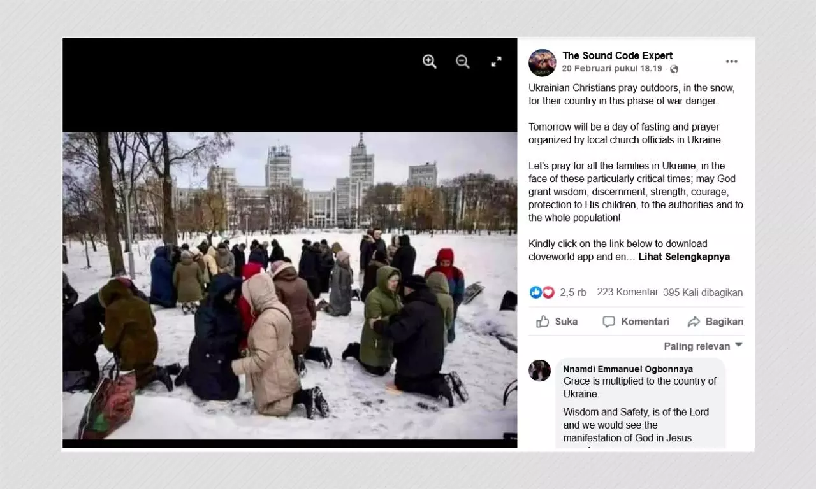Like the post with Suka
This screenshot has width=816, height=489.
pyautogui.click(x=557, y=322)
